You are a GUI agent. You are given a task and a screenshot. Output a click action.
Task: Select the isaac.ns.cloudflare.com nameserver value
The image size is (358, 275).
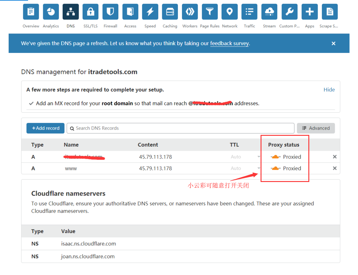(x=88, y=244)
